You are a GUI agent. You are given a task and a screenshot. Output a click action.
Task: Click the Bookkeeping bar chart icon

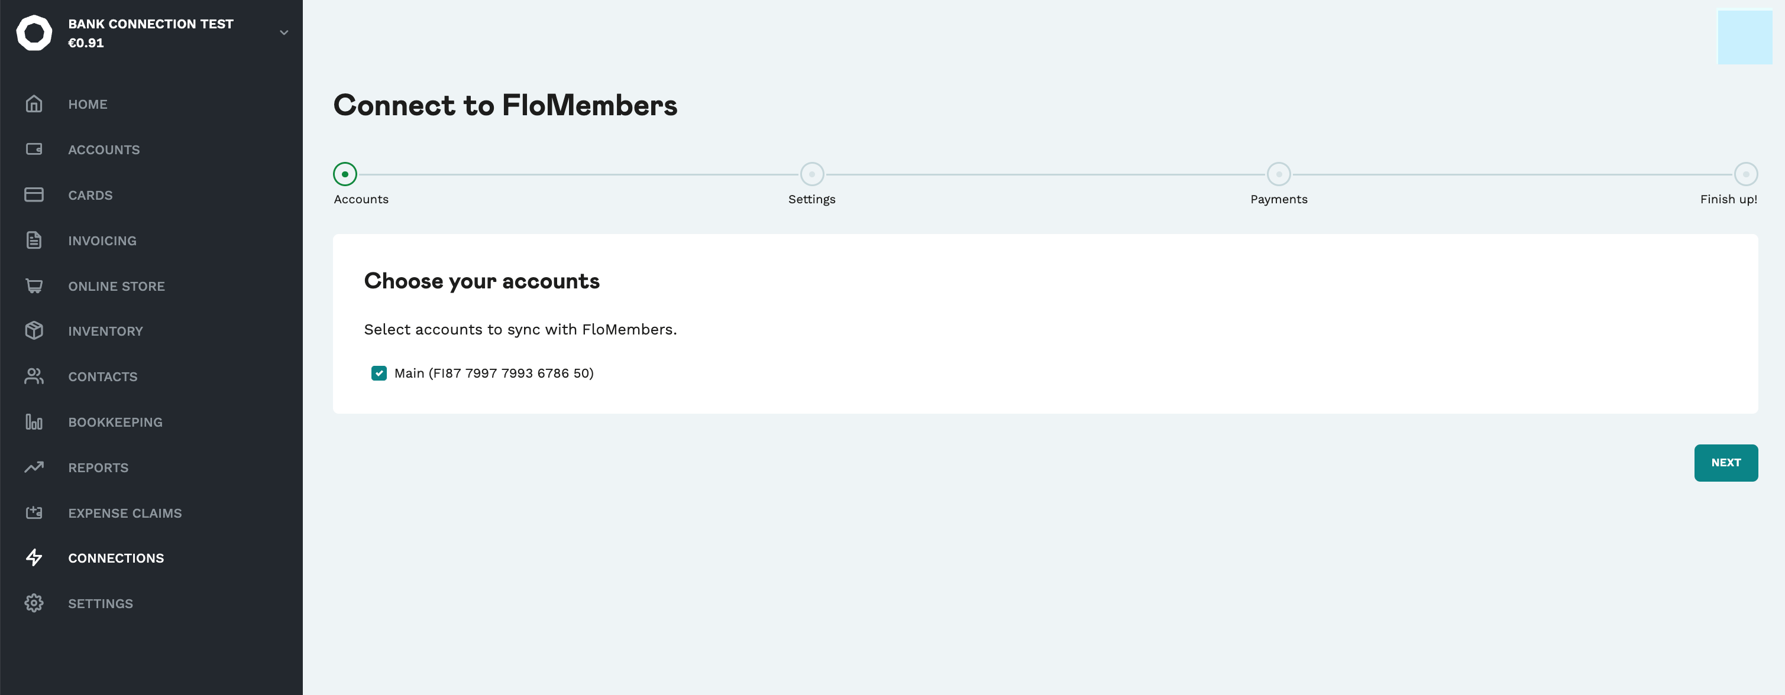point(34,421)
